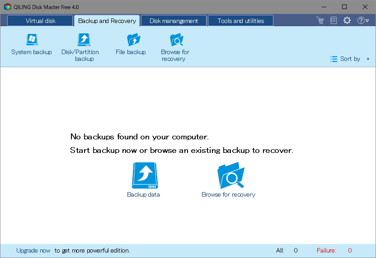
Task: Close the QILING Disk Master window
Action: tap(365, 7)
